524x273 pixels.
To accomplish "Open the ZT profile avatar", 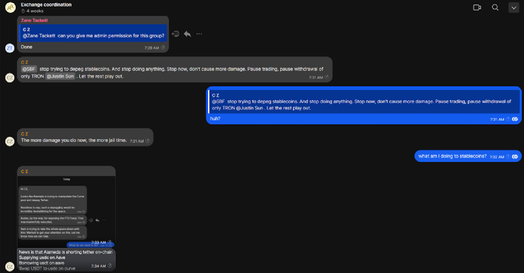I will point(10,48).
